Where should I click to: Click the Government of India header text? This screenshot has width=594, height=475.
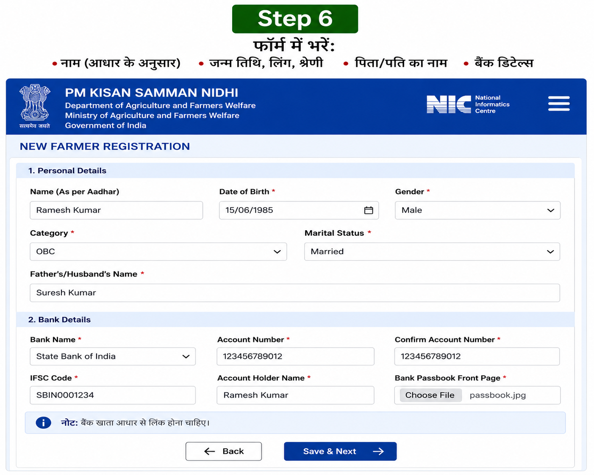coord(105,126)
